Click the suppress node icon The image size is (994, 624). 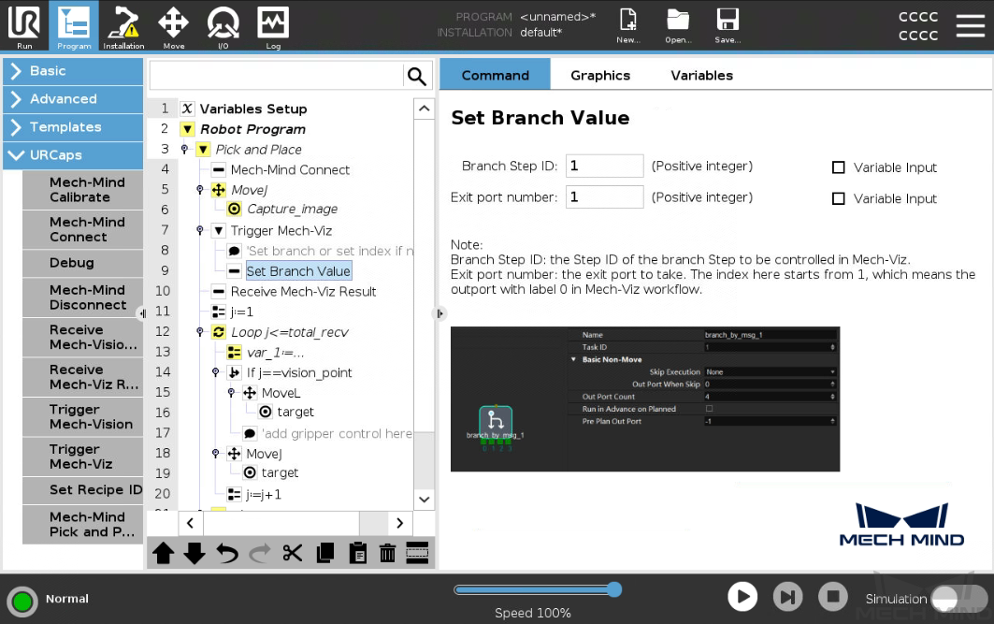417,553
